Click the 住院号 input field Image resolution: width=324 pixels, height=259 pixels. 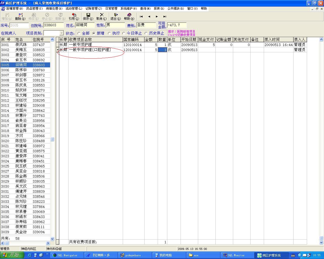pyautogui.click(x=53, y=25)
